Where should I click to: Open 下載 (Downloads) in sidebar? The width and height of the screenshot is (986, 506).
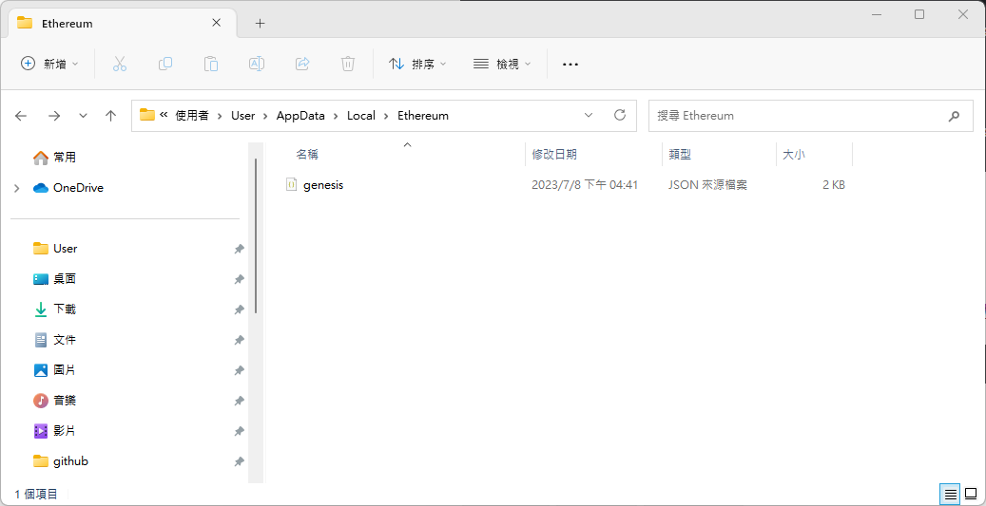click(55, 309)
